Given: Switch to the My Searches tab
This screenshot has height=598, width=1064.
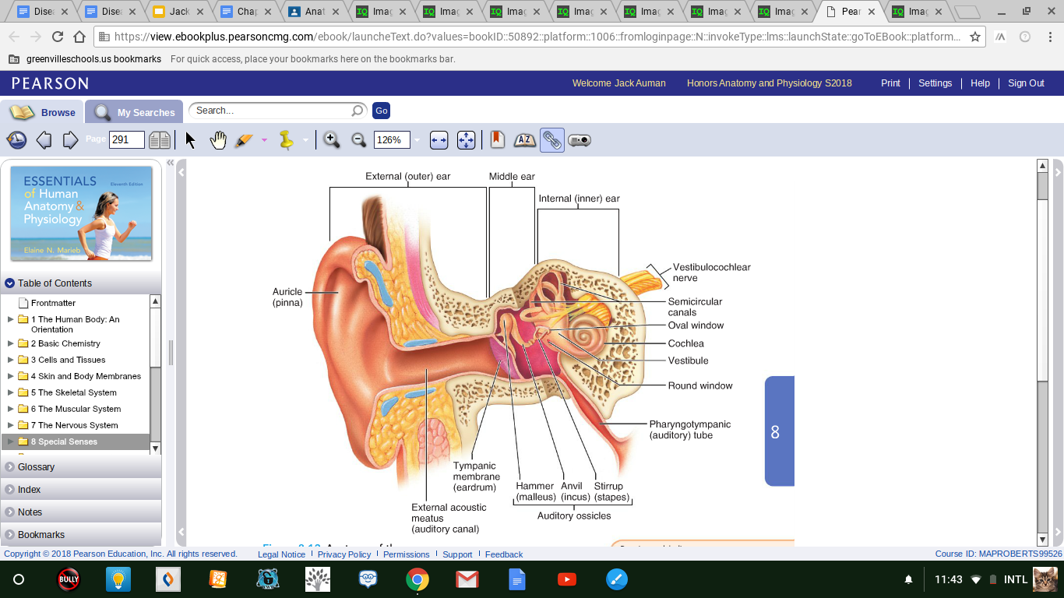Looking at the screenshot, I should [x=134, y=112].
